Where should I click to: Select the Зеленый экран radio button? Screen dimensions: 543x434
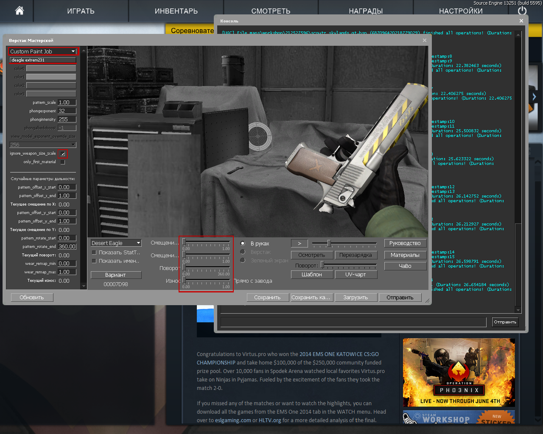pyautogui.click(x=243, y=260)
